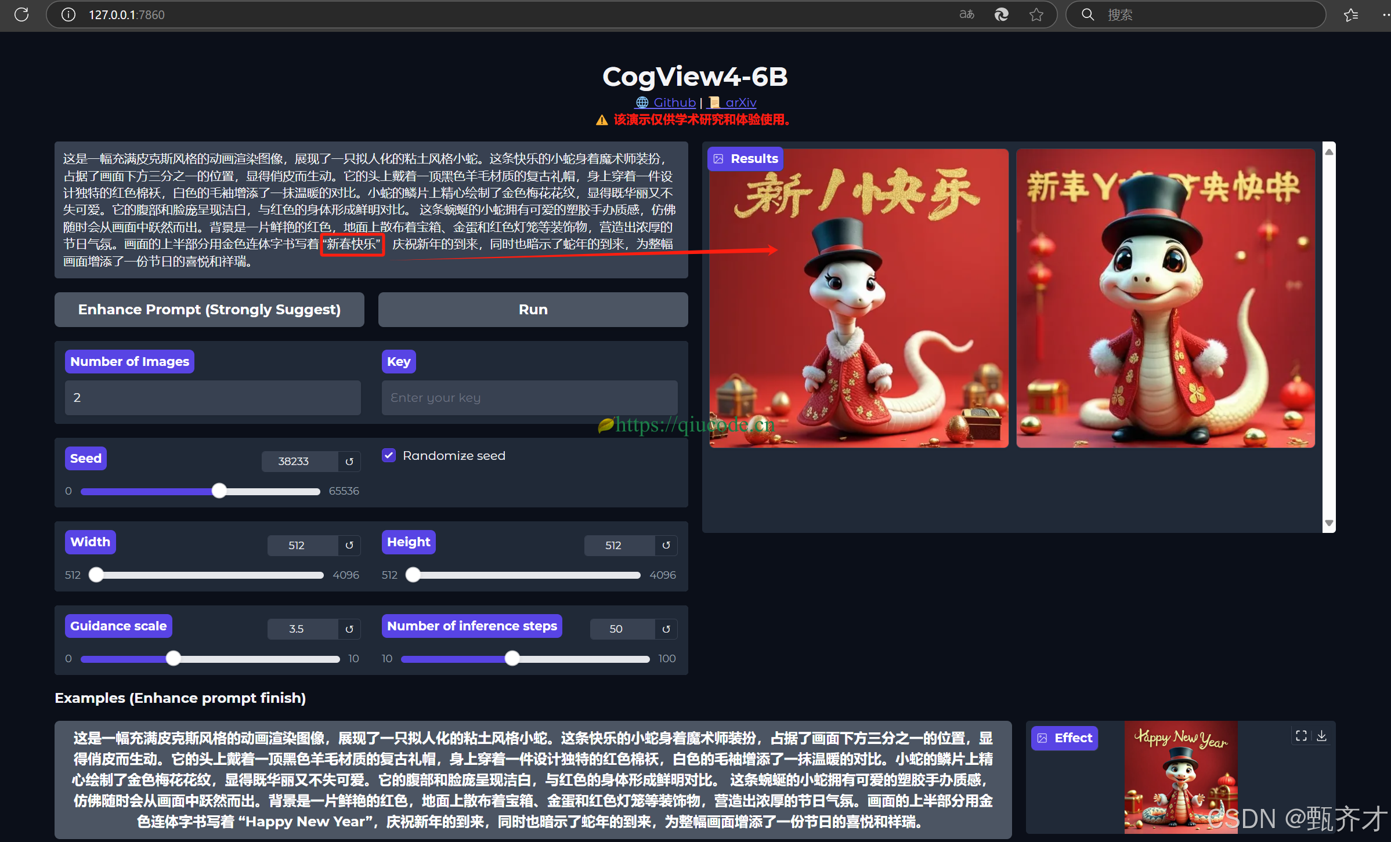Select the Happy New Year example thumbnail
This screenshot has height=842, width=1391.
pyautogui.click(x=1181, y=777)
